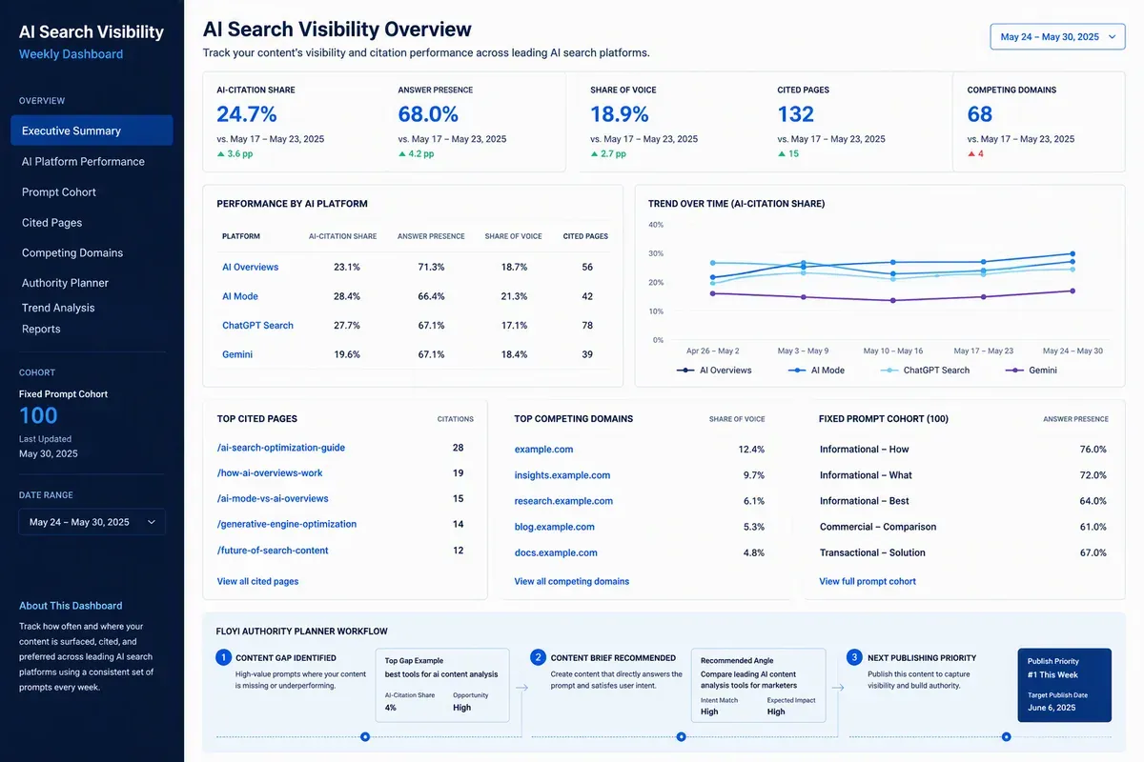Select Executive Summary in the sidebar
This screenshot has width=1144, height=762.
[x=92, y=130]
